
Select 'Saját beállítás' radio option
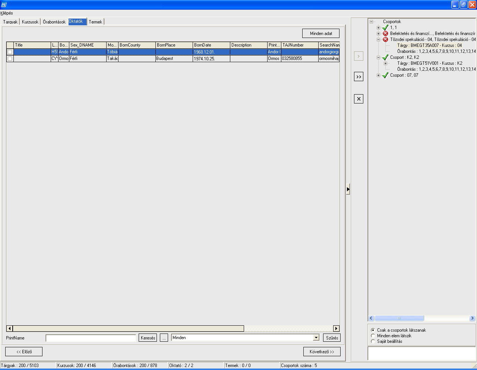click(373, 341)
